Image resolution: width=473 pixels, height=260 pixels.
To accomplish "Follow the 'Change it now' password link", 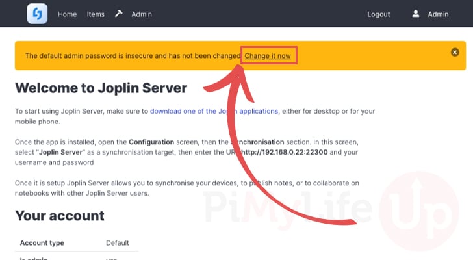I will 268,56.
